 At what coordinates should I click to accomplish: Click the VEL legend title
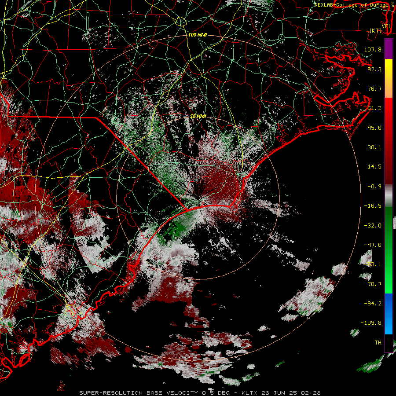click(386, 26)
